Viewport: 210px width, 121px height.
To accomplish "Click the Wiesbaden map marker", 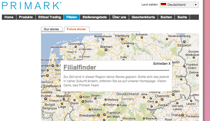I will point(98,115).
